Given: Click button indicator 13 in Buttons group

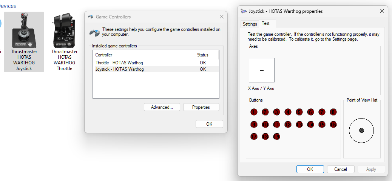Looking at the screenshot, I should click(x=299, y=124).
